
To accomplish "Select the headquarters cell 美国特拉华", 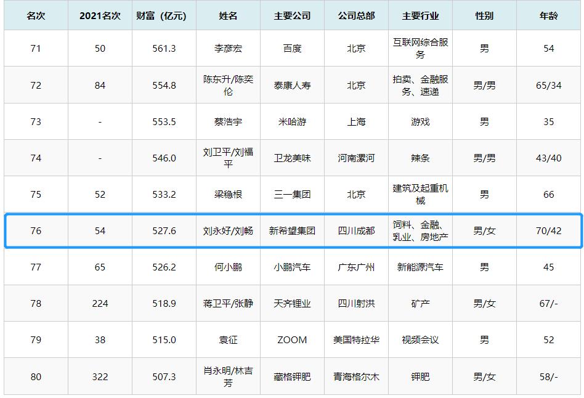I will 356,340.
